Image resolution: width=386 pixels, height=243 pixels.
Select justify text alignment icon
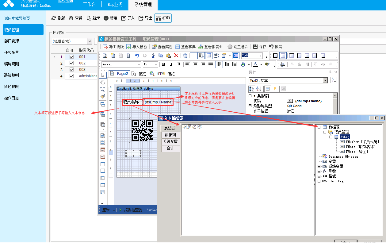[211, 64]
